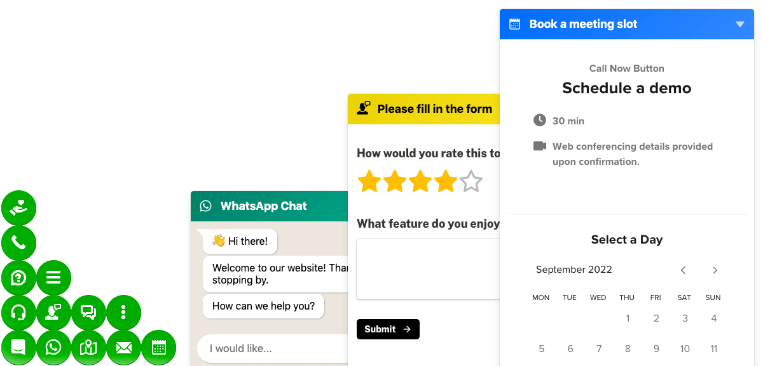The image size is (763, 366).
Task: Open the smiley chat bubble icon
Action: (x=19, y=348)
